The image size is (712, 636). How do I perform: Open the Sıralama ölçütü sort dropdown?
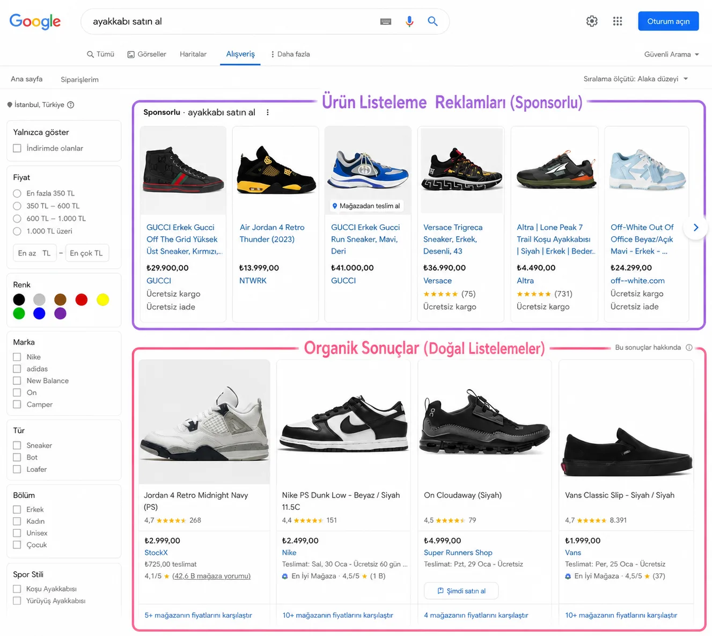636,79
